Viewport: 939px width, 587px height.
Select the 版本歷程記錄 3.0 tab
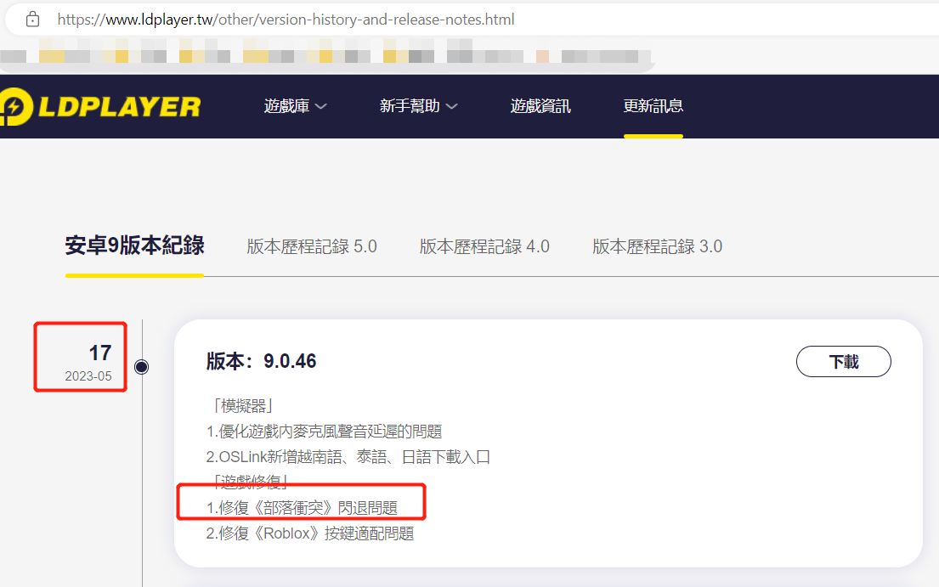point(657,246)
